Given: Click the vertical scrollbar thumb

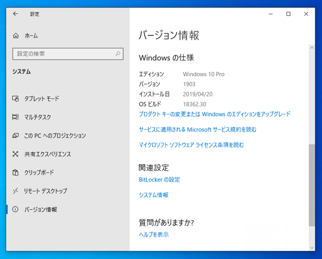Looking at the screenshot, I should point(312,185).
